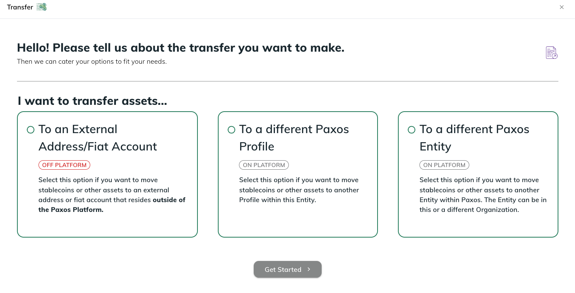
Task: Click the "To an External Address/Fiat Account" title
Action: coord(97,138)
